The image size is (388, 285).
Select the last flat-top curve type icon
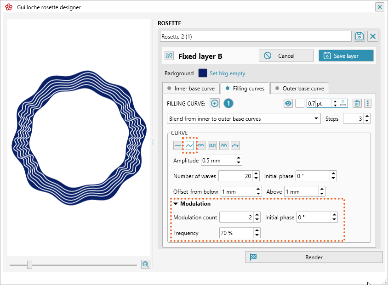click(235, 145)
